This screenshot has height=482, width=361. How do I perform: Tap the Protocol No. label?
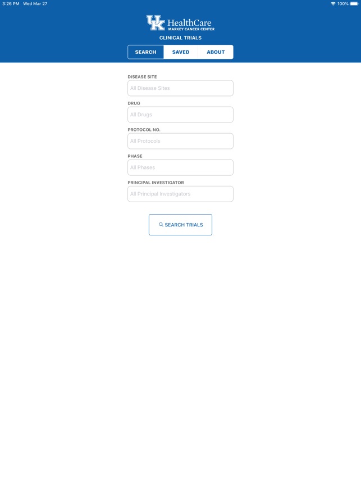coord(144,130)
